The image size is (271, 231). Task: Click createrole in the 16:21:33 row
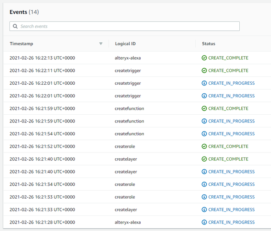click(125, 197)
